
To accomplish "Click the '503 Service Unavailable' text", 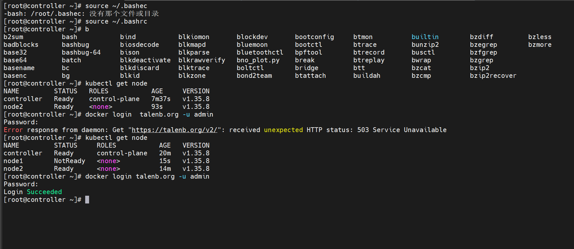I will pyautogui.click(x=402, y=130).
